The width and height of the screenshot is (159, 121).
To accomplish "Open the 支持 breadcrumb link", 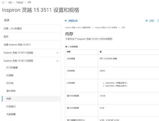I will click(x=10, y=2).
